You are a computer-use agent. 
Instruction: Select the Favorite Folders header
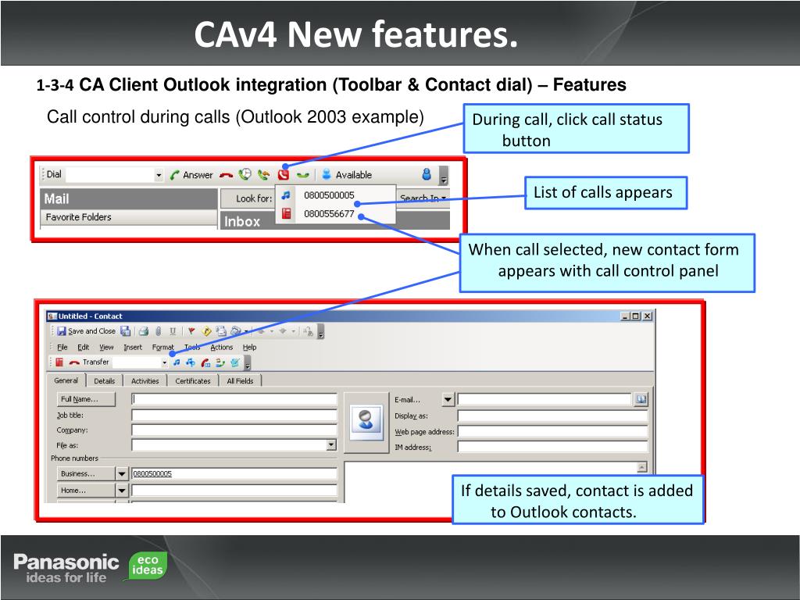pyautogui.click(x=129, y=217)
